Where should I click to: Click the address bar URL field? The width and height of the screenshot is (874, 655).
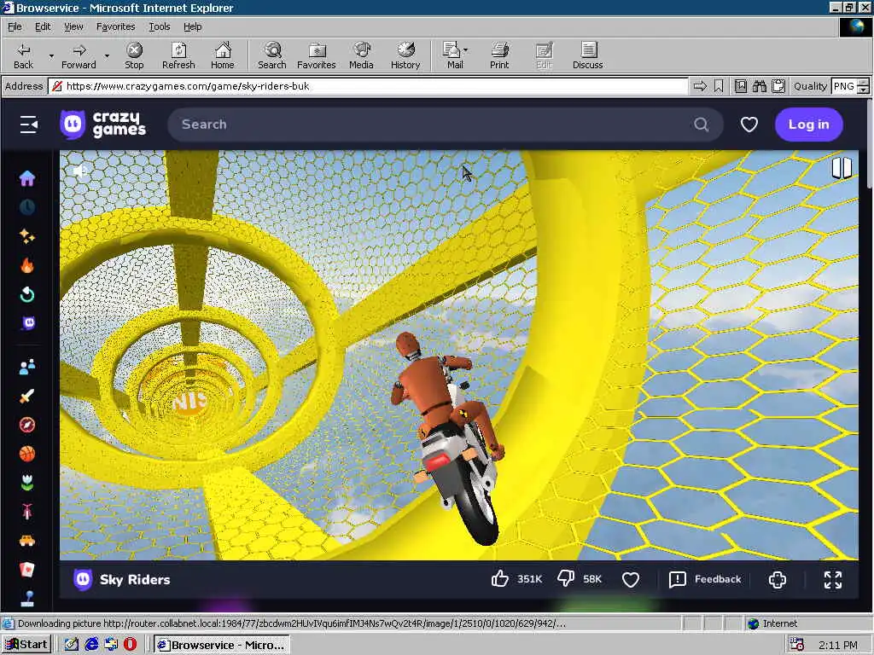click(368, 86)
